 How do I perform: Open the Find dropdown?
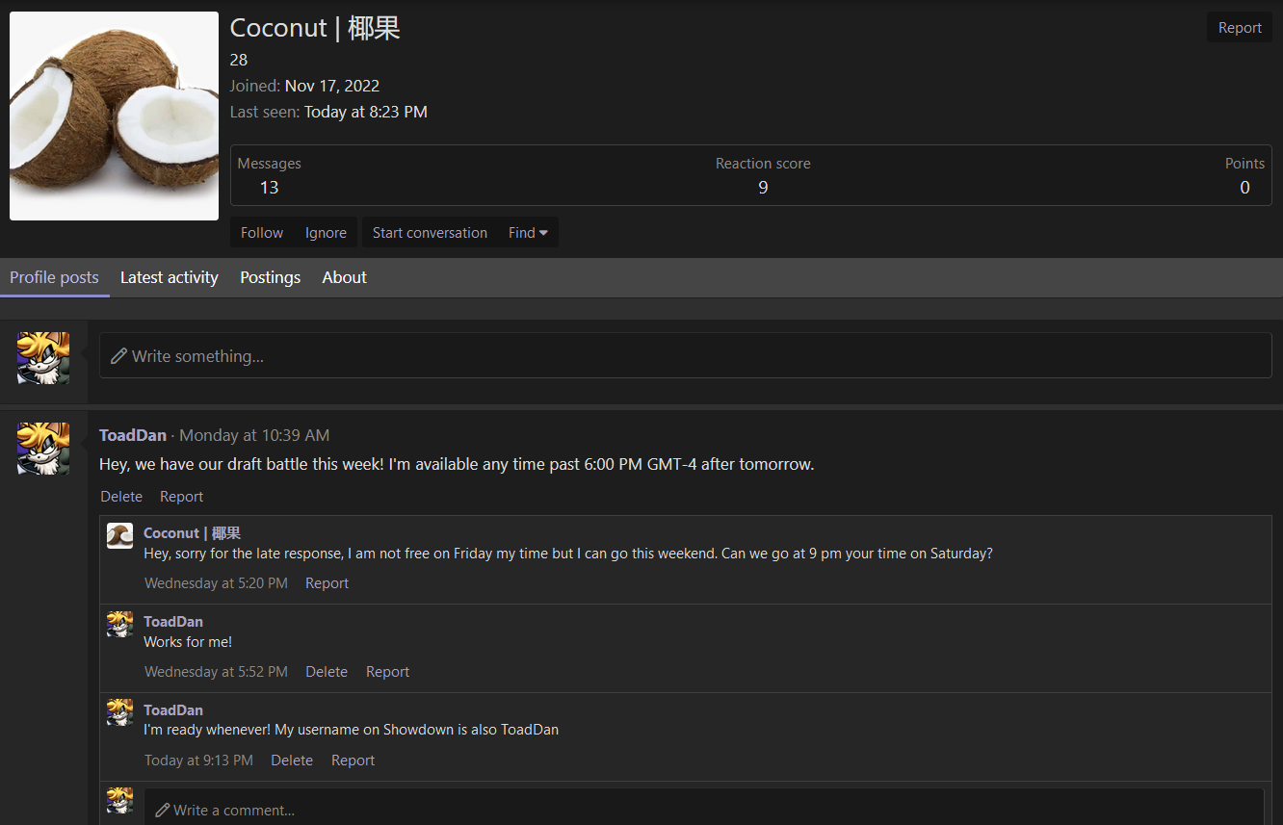(x=527, y=232)
